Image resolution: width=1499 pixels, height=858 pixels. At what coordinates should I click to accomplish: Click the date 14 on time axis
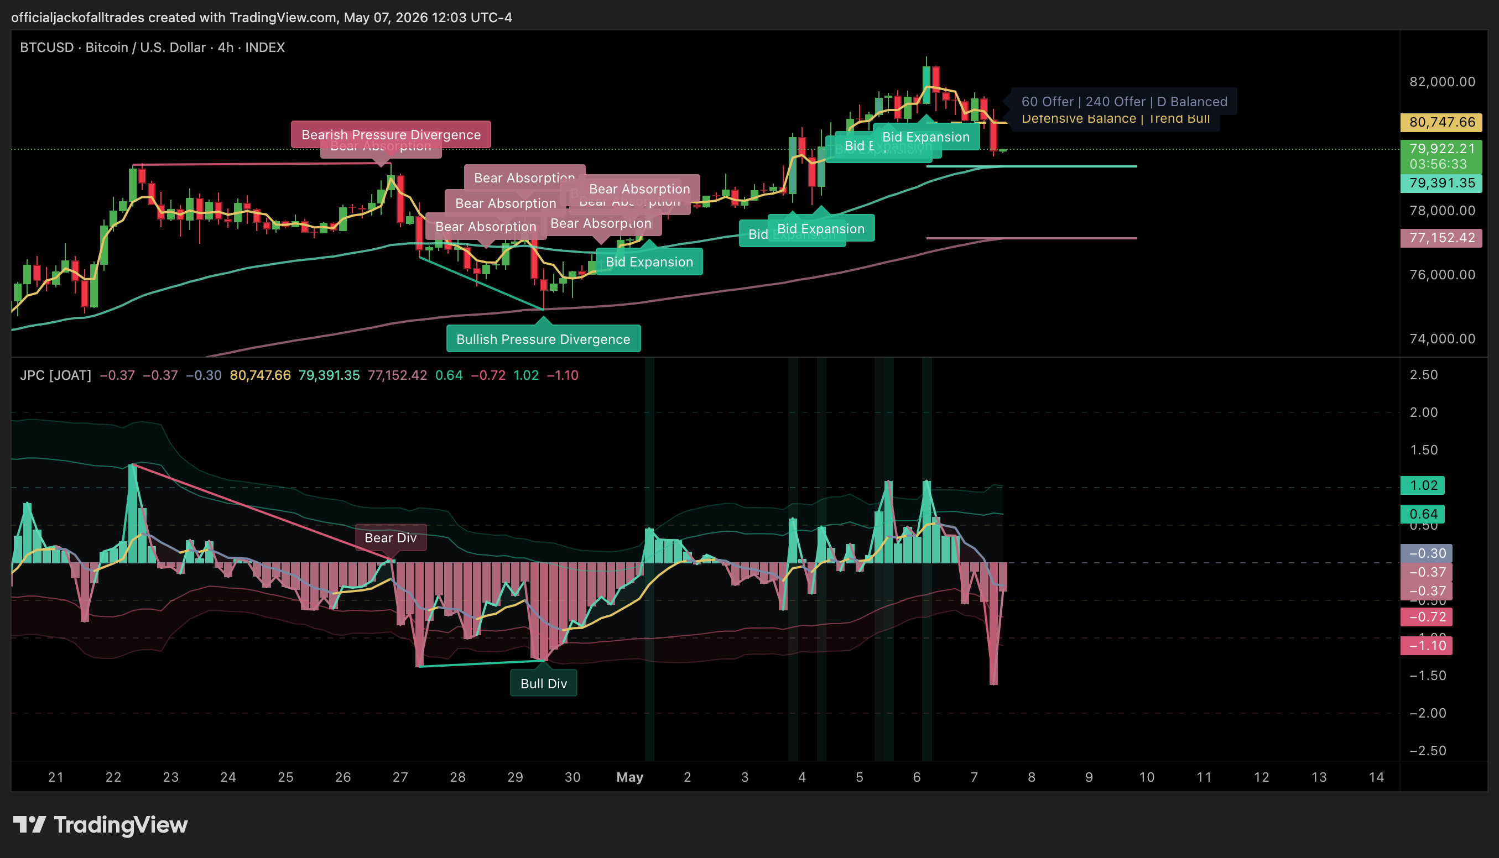[x=1376, y=777]
